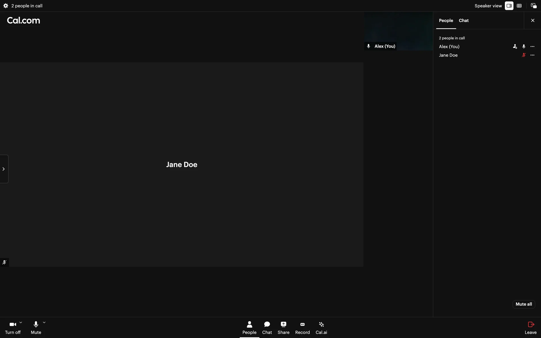Click the picture-in-picture icon in the top bar
541x338 pixels.
tap(533, 6)
